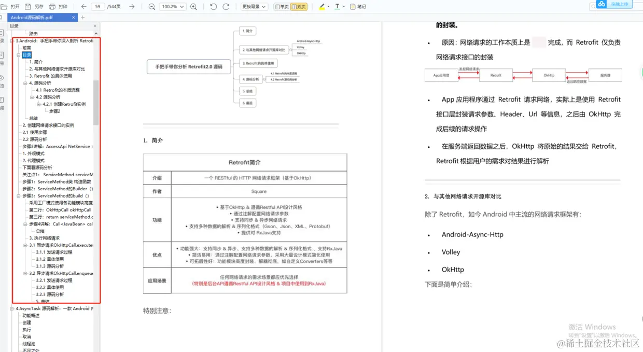
Task: Rotate the page clockwise
Action: point(226,7)
